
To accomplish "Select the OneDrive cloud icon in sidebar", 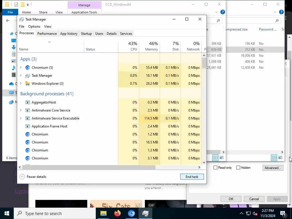I will coord(11,84).
